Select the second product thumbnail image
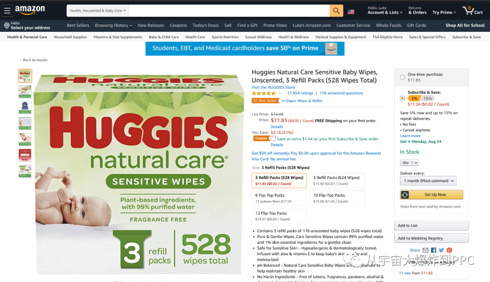Viewport: 490px width, 282px height. (25, 92)
